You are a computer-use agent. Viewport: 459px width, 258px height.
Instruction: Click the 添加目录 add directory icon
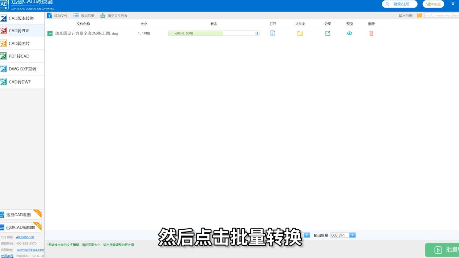pyautogui.click(x=76, y=15)
